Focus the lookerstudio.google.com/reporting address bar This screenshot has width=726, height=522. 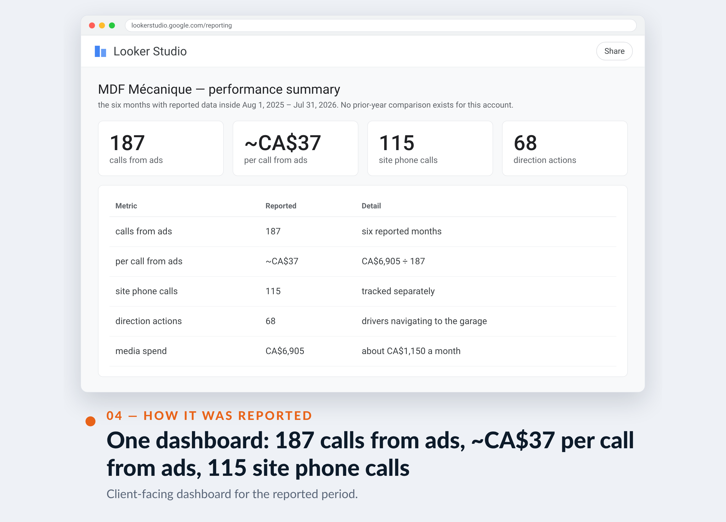point(380,25)
